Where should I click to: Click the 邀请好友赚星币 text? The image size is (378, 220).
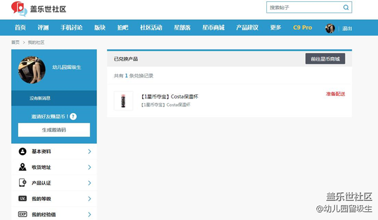pos(49,116)
